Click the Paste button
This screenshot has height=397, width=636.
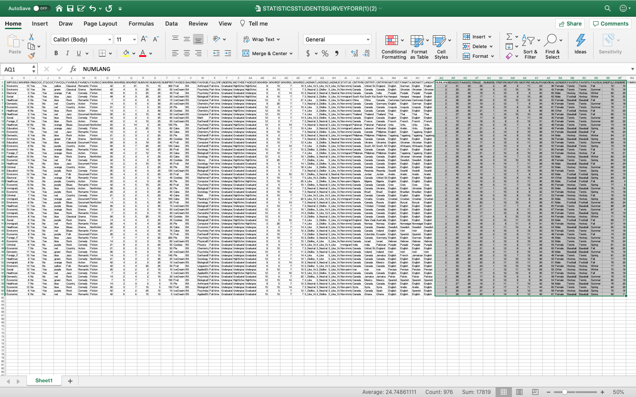click(x=15, y=44)
